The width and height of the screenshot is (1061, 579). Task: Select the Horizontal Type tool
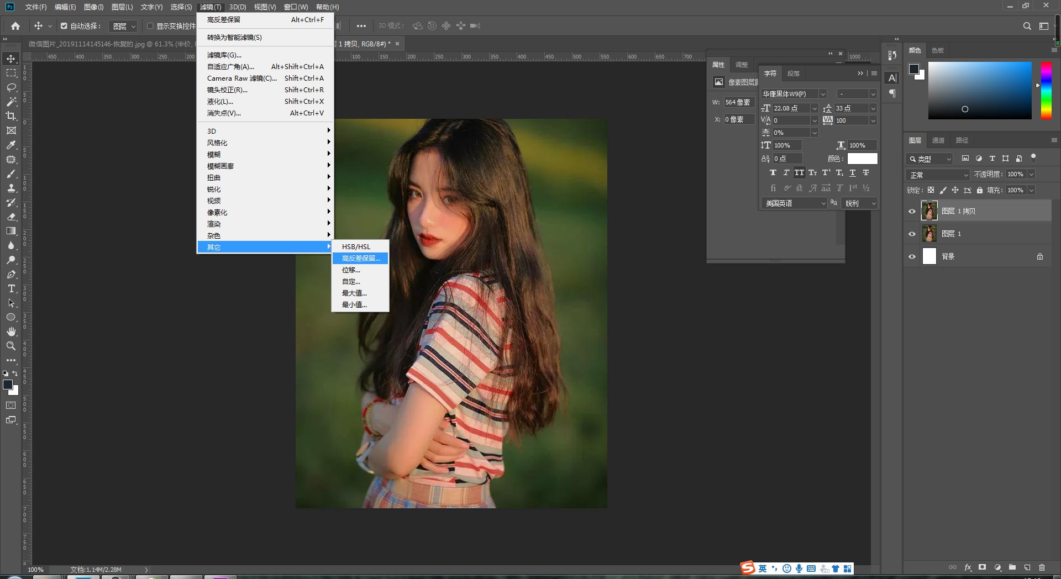11,289
